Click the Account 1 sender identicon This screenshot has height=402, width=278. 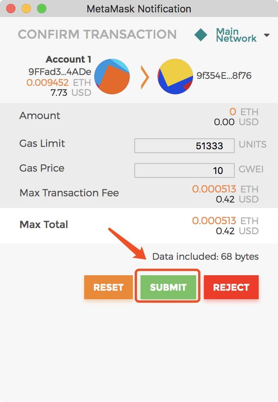coord(112,77)
